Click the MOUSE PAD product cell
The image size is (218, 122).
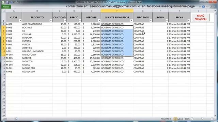(37, 68)
